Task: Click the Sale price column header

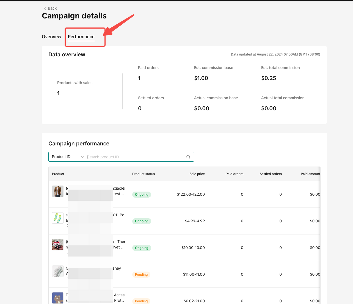Action: pos(197,174)
